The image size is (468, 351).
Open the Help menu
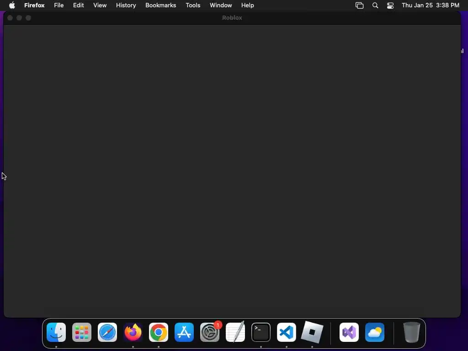tap(247, 5)
